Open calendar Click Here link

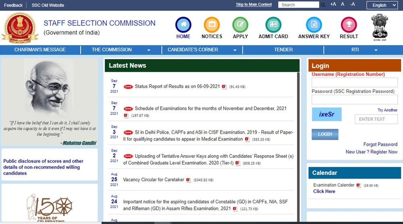click(324, 191)
